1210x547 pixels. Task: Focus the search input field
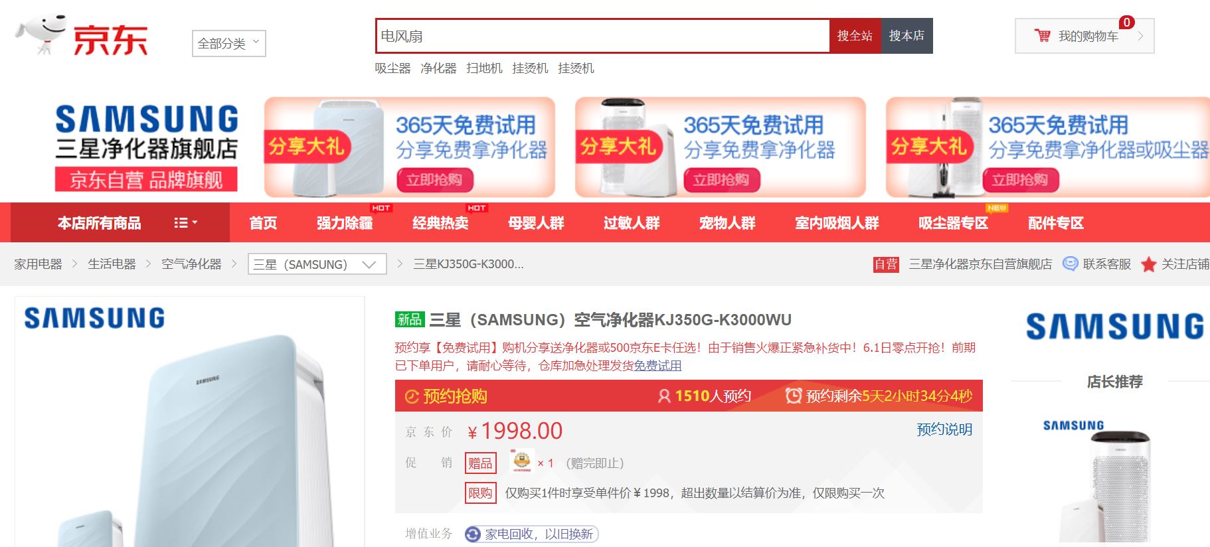pos(603,36)
